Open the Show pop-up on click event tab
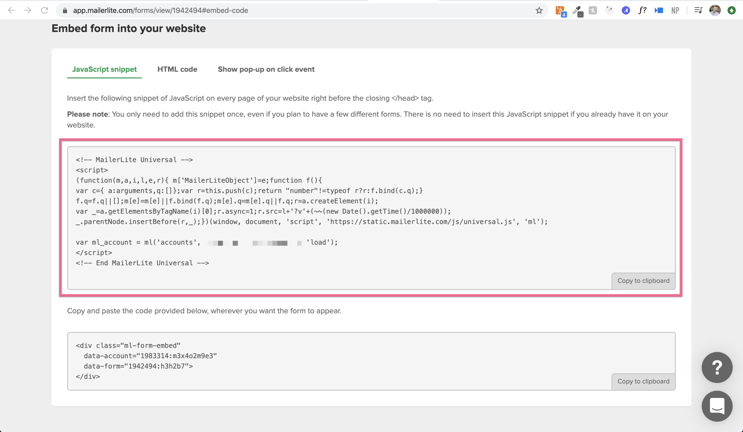 tap(266, 69)
